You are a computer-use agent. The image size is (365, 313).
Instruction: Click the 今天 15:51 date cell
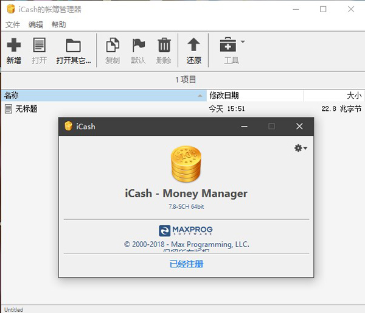[x=227, y=108]
